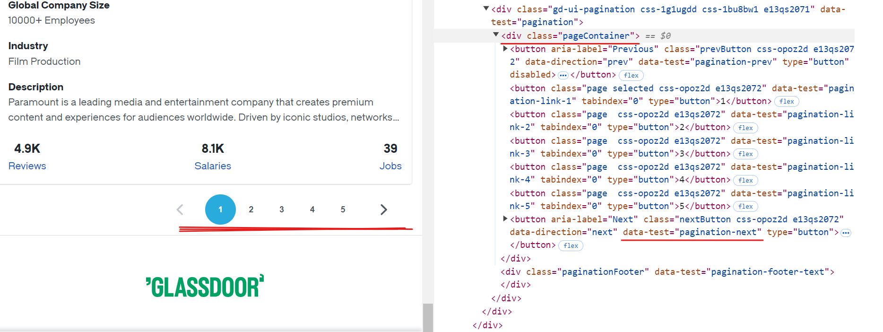Expand ellipsis inside nextButton element

846,233
